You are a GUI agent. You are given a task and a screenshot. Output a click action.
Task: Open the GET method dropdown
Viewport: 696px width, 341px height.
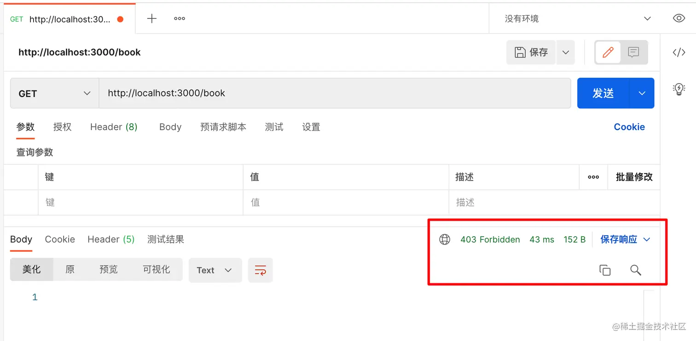(x=54, y=93)
